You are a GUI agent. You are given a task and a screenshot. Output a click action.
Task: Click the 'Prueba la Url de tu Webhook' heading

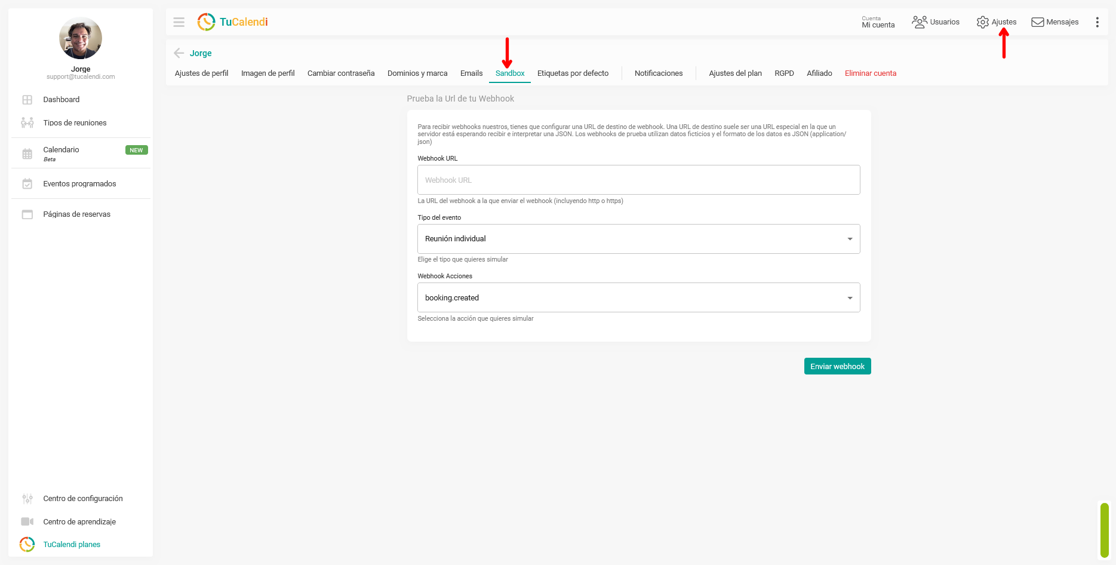(460, 99)
